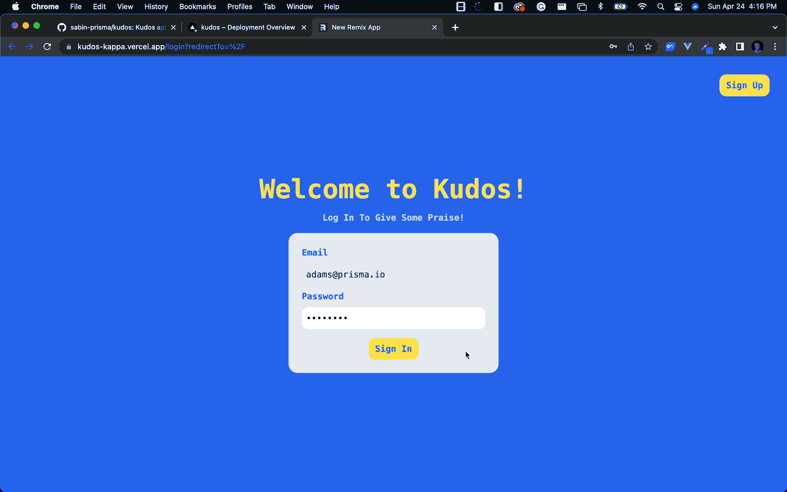The height and width of the screenshot is (492, 787).
Task: Open the Chrome three-dot menu
Action: (775, 47)
